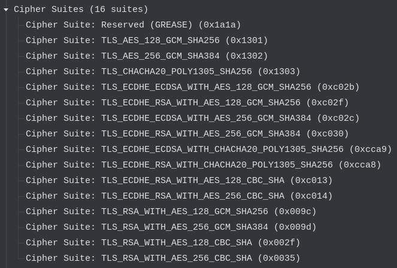This screenshot has width=397, height=268.
Task: Highlight ECDHE_RSA_WITH_AES_256_CBC_SHA (0xc014) suite
Action: [x=179, y=196]
